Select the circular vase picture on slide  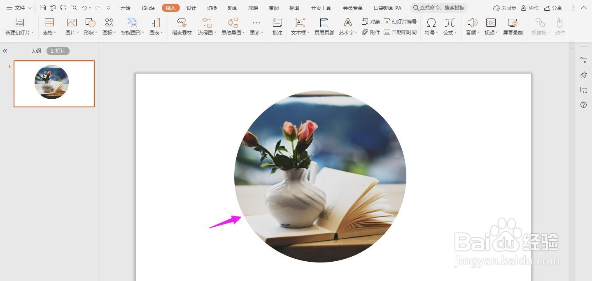tap(320, 176)
